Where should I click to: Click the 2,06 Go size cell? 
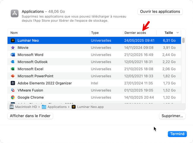pyautogui.click(x=169, y=69)
